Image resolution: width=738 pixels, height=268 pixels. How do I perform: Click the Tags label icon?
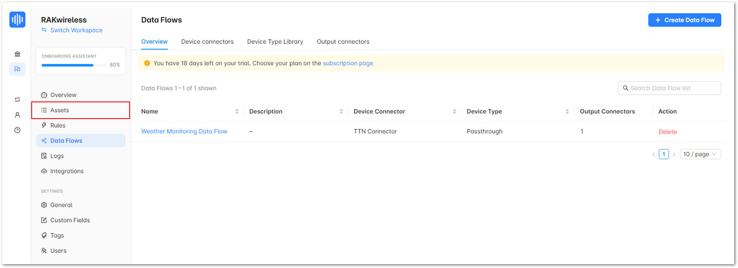tap(44, 235)
